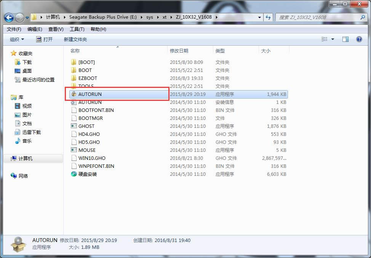The height and width of the screenshot is (258, 371).
Task: Open the 编辑(E) menu
Action: pos(35,29)
